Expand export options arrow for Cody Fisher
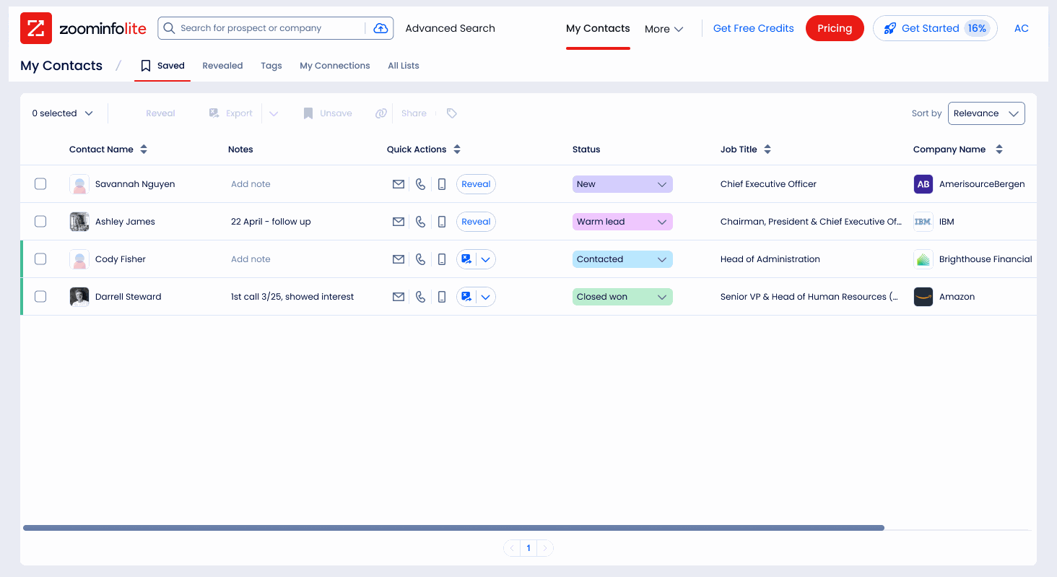This screenshot has width=1057, height=577. pyautogui.click(x=486, y=259)
